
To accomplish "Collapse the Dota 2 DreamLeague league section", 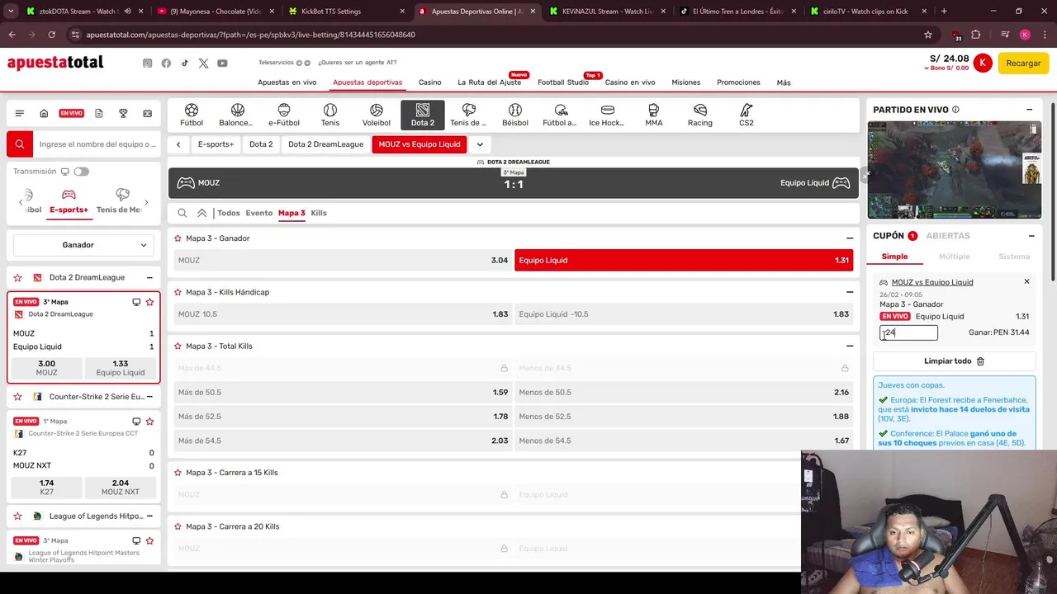I will 149,278.
